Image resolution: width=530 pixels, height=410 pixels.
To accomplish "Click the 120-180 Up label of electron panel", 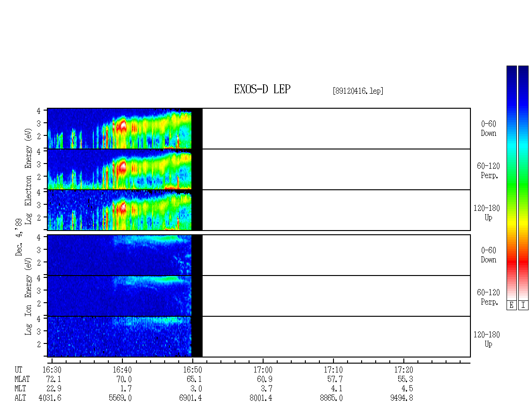I will pos(487,213).
